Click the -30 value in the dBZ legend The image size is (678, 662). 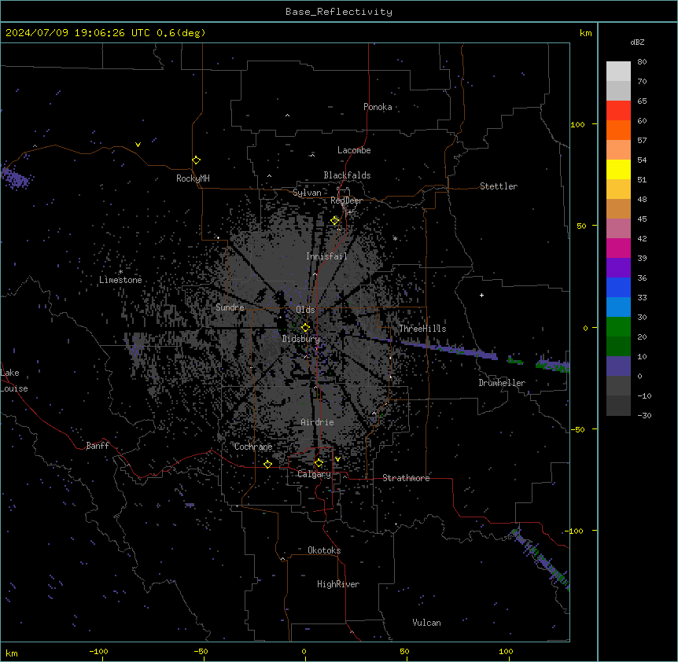point(644,416)
